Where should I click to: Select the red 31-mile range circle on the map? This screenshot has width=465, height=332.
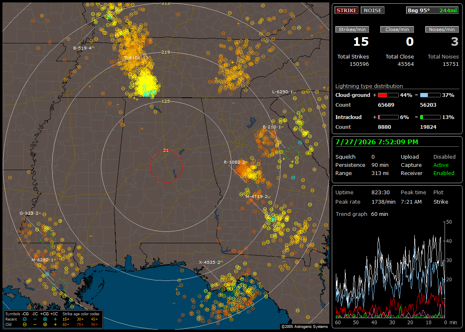(x=166, y=166)
